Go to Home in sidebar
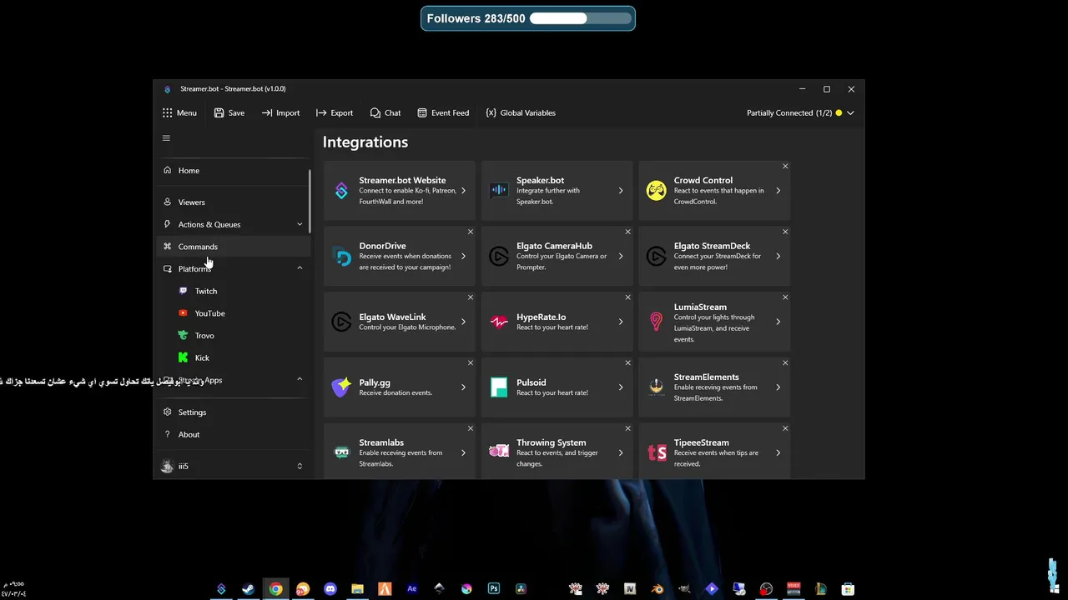This screenshot has width=1068, height=600. (234, 171)
